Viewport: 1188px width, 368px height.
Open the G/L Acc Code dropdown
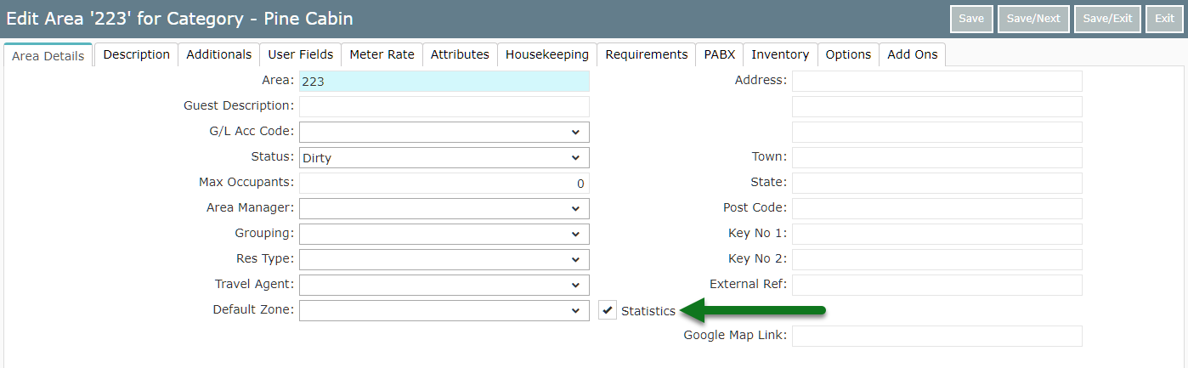coord(444,132)
